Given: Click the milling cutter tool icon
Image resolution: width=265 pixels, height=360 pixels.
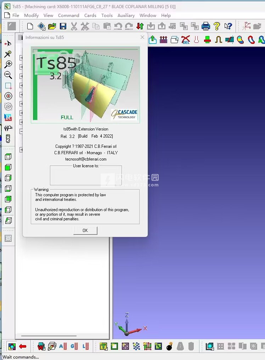Looking at the screenshot, I should point(8,139).
